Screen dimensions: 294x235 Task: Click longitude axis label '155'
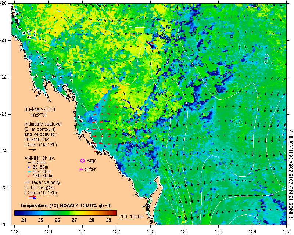coord(218,232)
